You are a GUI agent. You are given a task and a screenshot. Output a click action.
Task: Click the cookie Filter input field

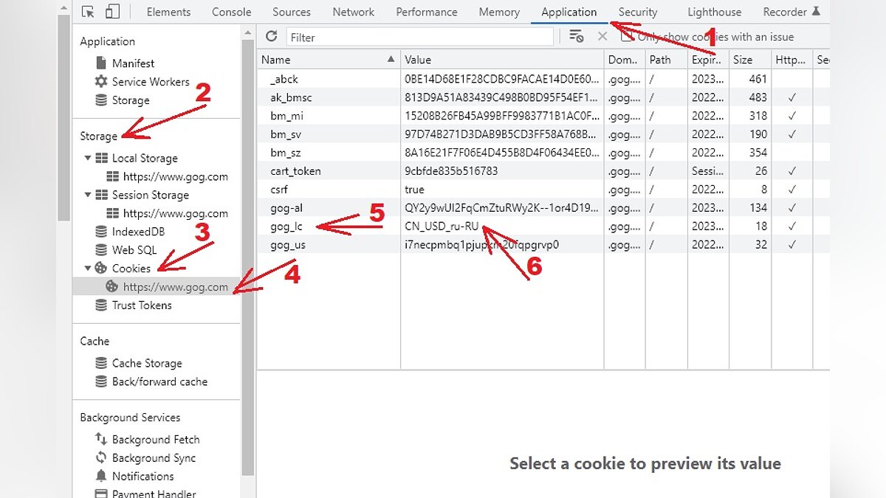[419, 37]
